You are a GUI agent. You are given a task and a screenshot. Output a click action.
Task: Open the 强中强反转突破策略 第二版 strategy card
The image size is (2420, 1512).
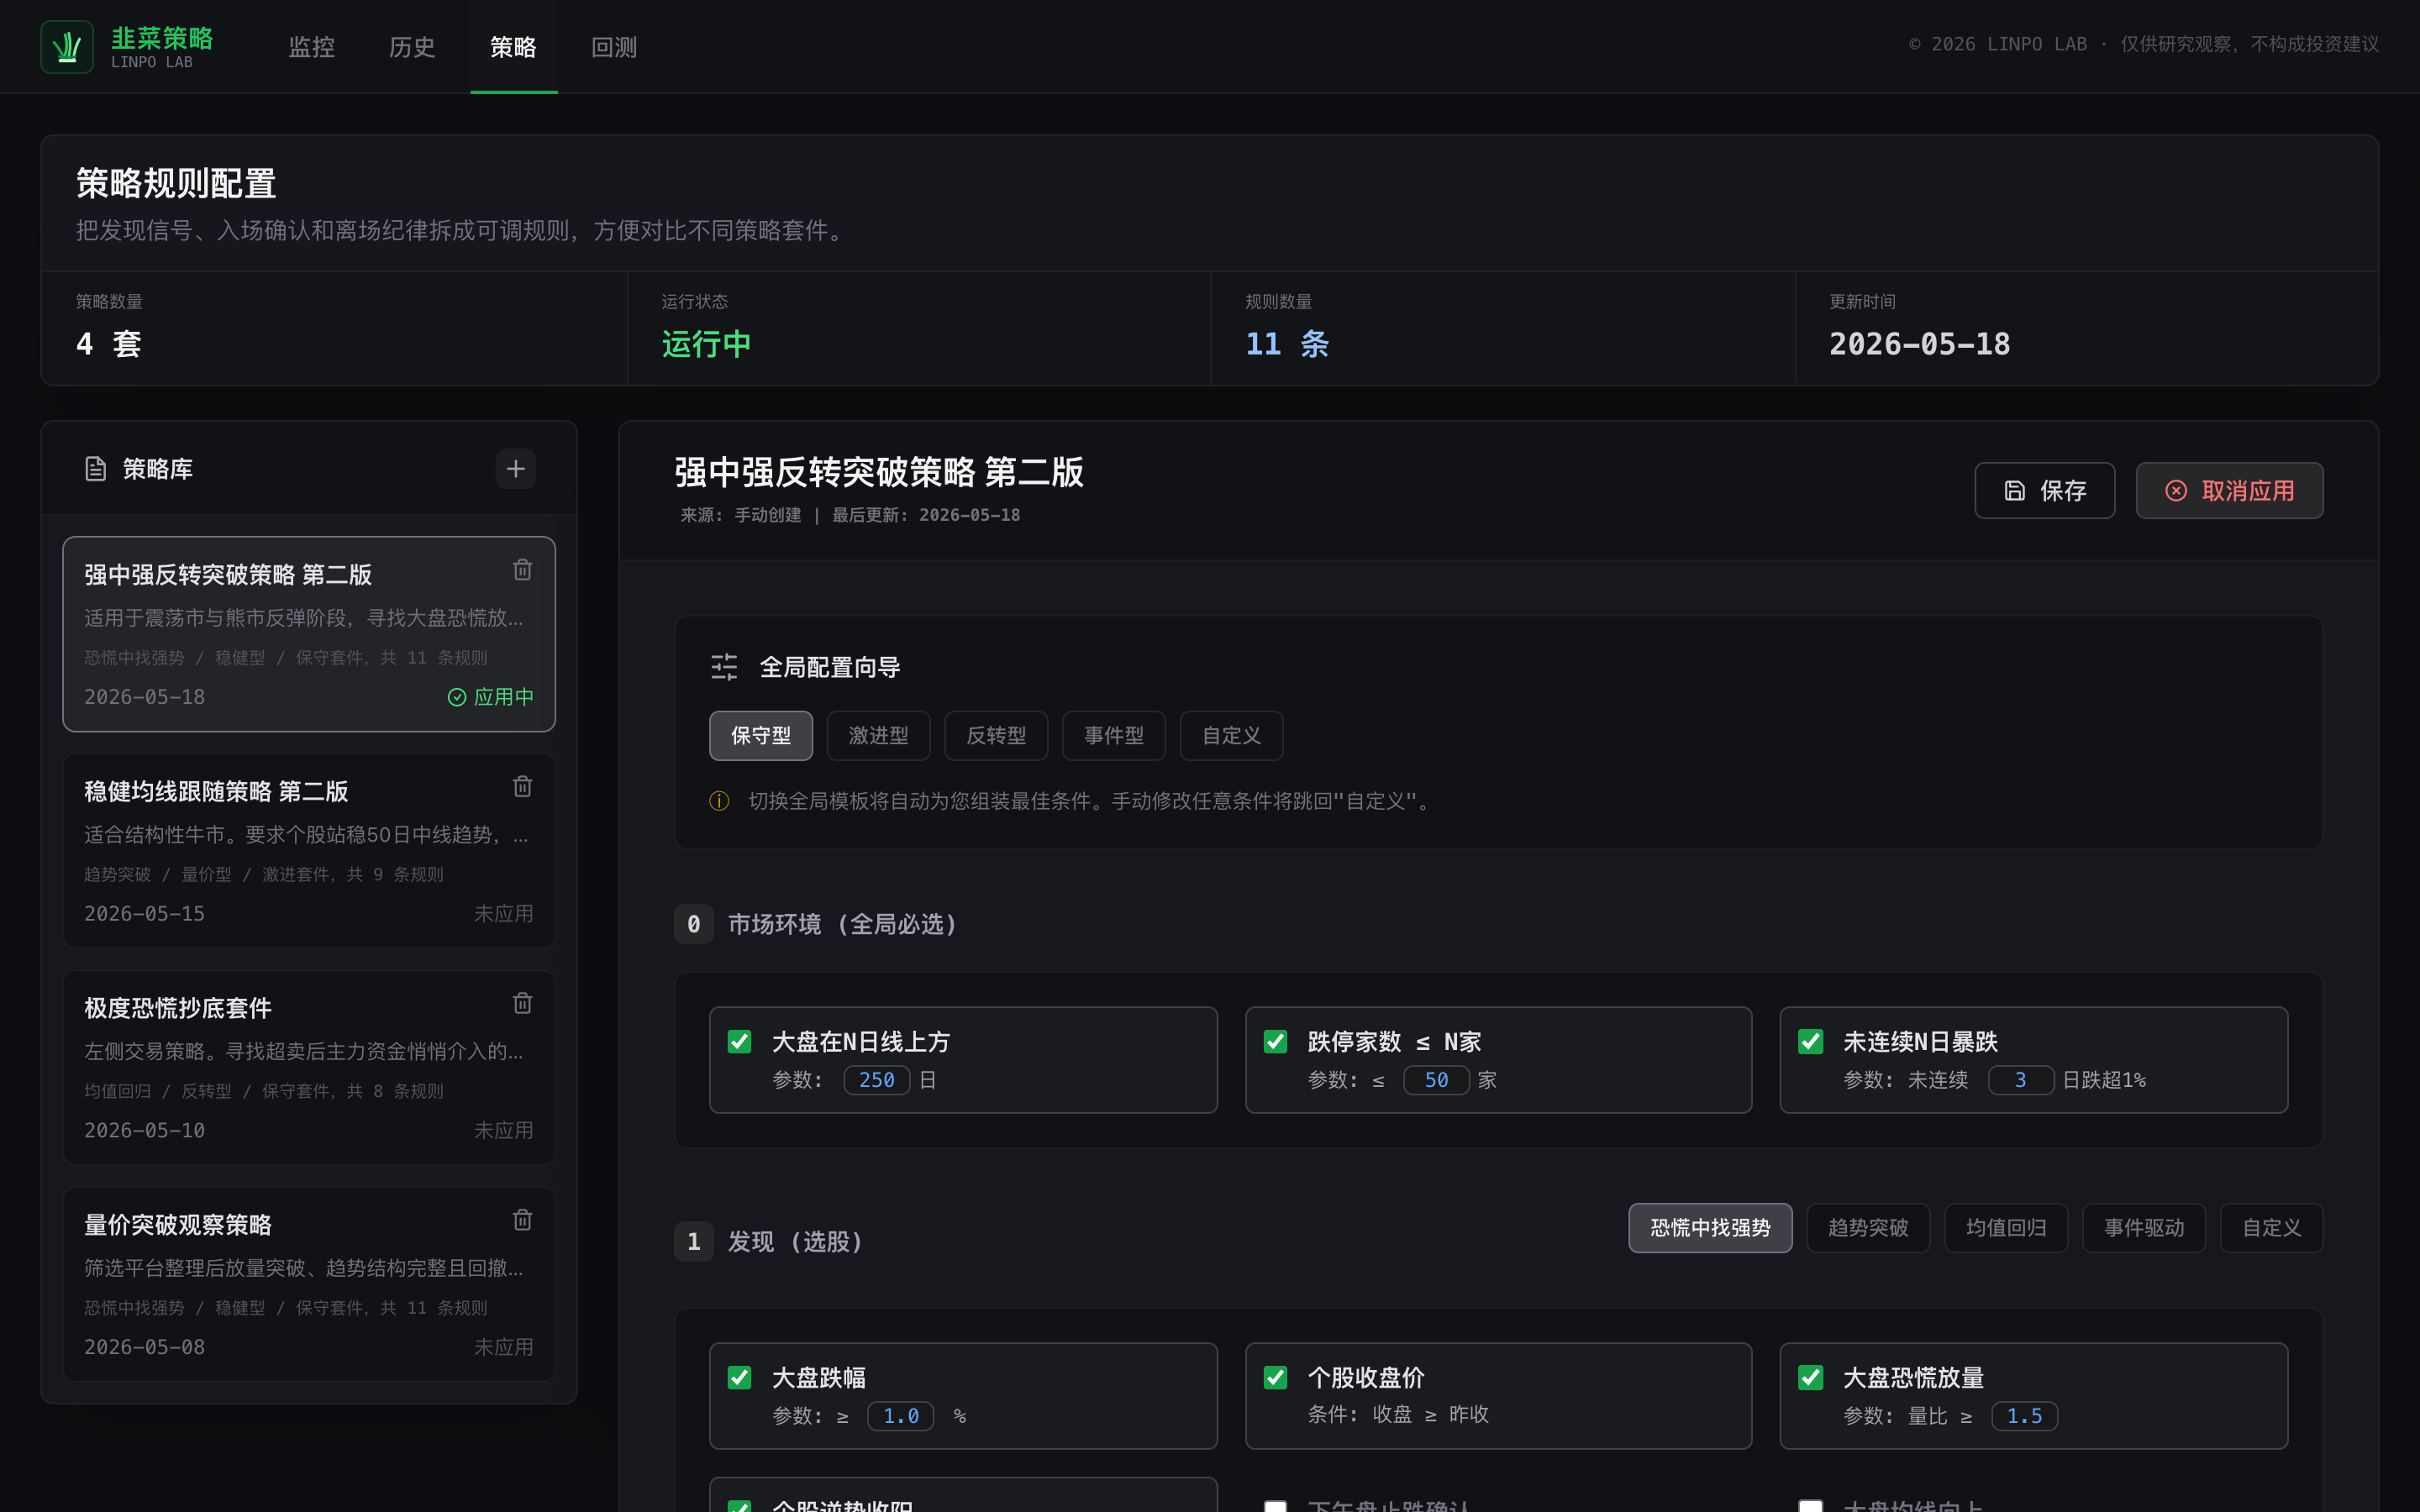click(x=309, y=634)
